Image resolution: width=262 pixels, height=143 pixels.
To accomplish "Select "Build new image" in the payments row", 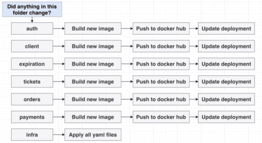I will tap(93, 117).
